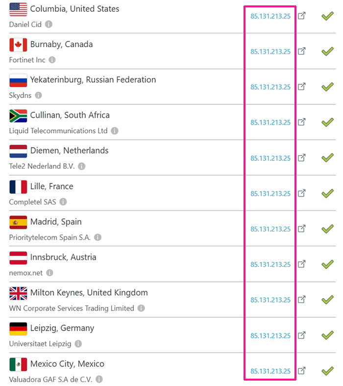The height and width of the screenshot is (386, 343).
Task: Click info icon next to Universitaet Leipzig
Action: 78,344
